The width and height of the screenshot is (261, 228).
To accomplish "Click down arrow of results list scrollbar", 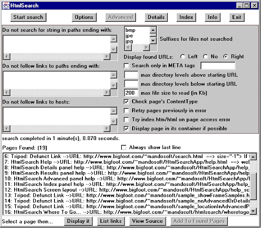I will click(x=253, y=211).
